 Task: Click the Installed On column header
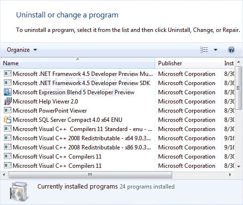pyautogui.click(x=228, y=63)
